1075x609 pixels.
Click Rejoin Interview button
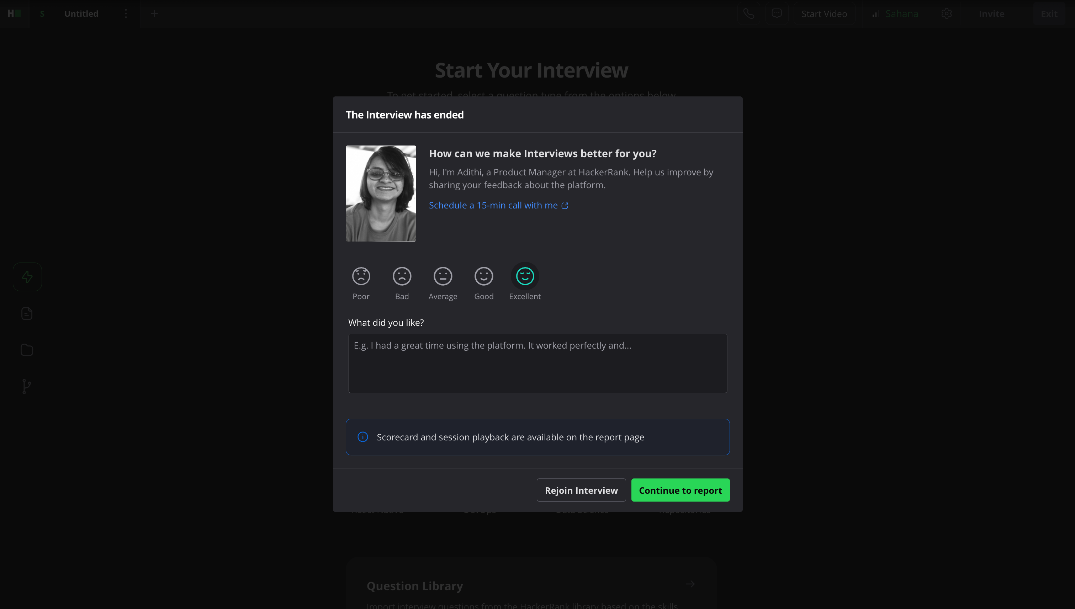(x=581, y=490)
